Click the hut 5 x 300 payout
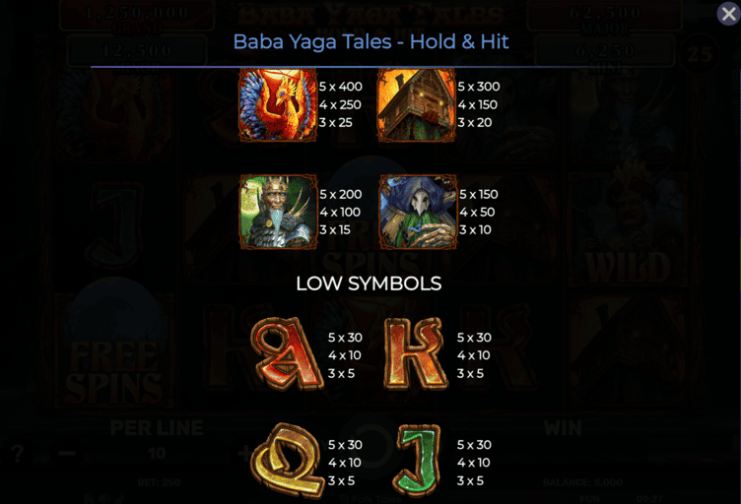741x504 pixels. pyautogui.click(x=478, y=87)
